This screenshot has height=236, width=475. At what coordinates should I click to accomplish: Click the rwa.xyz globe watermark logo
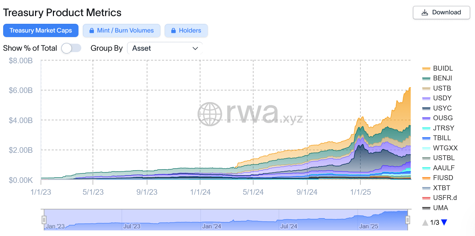(x=210, y=114)
